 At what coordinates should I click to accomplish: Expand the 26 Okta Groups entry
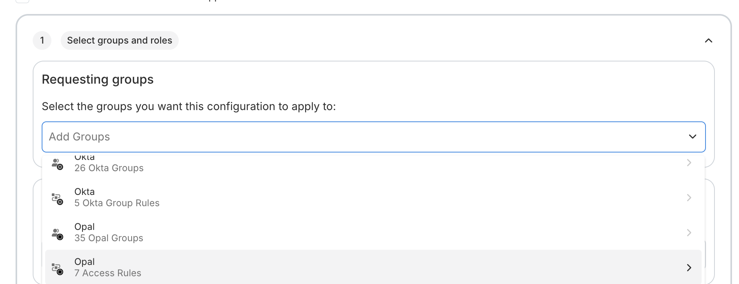689,163
